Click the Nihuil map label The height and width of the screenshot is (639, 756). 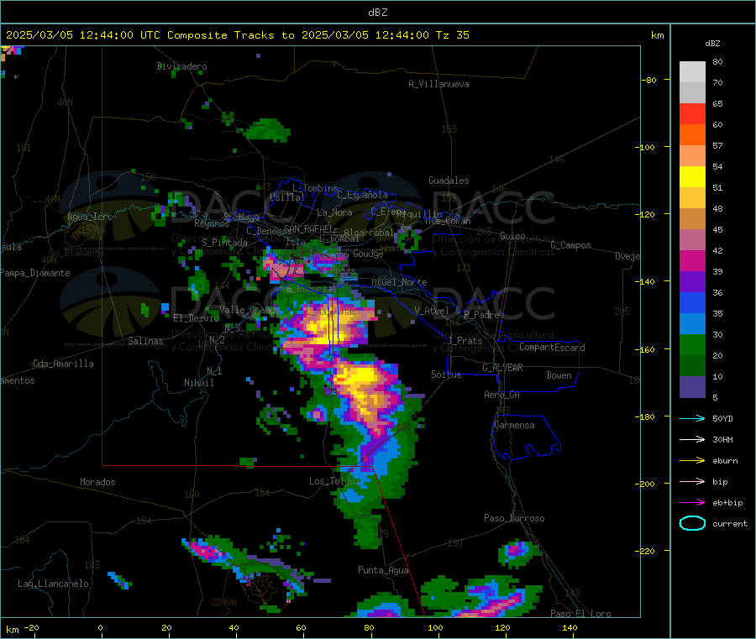[199, 383]
